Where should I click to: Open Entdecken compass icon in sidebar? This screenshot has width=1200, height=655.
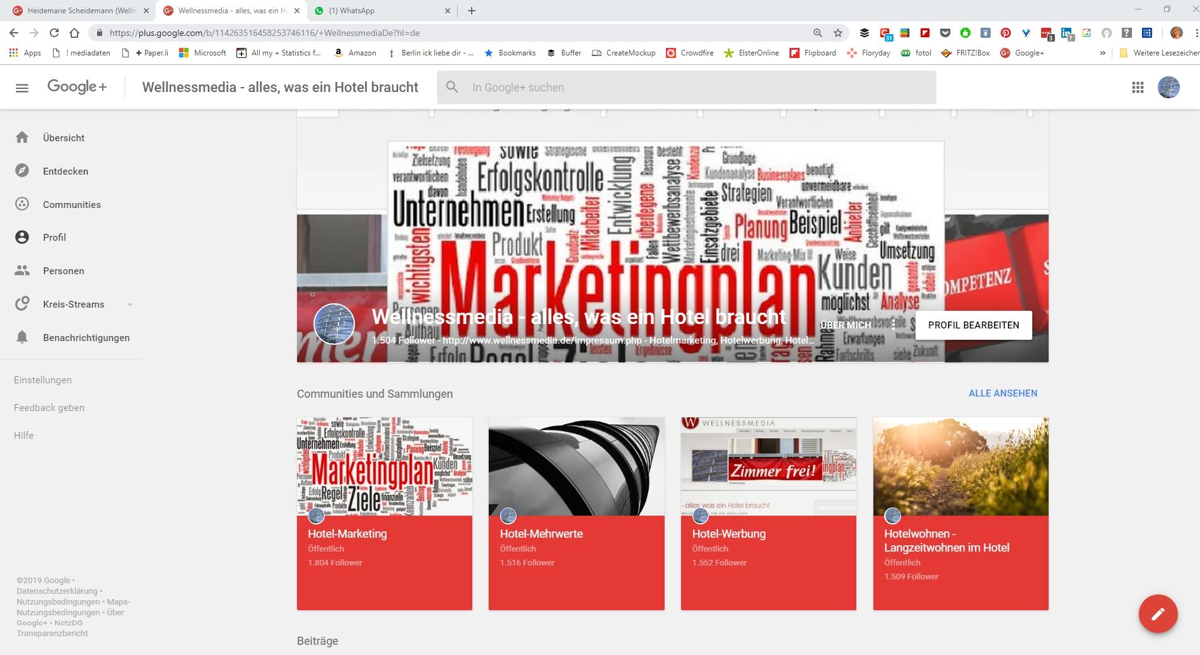pyautogui.click(x=22, y=171)
